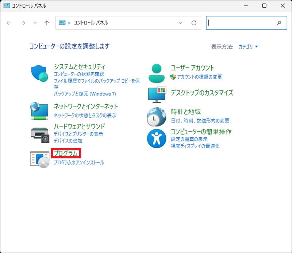The image size is (292, 253).
Task: Click the System and Security shield icon
Action: 39,74
